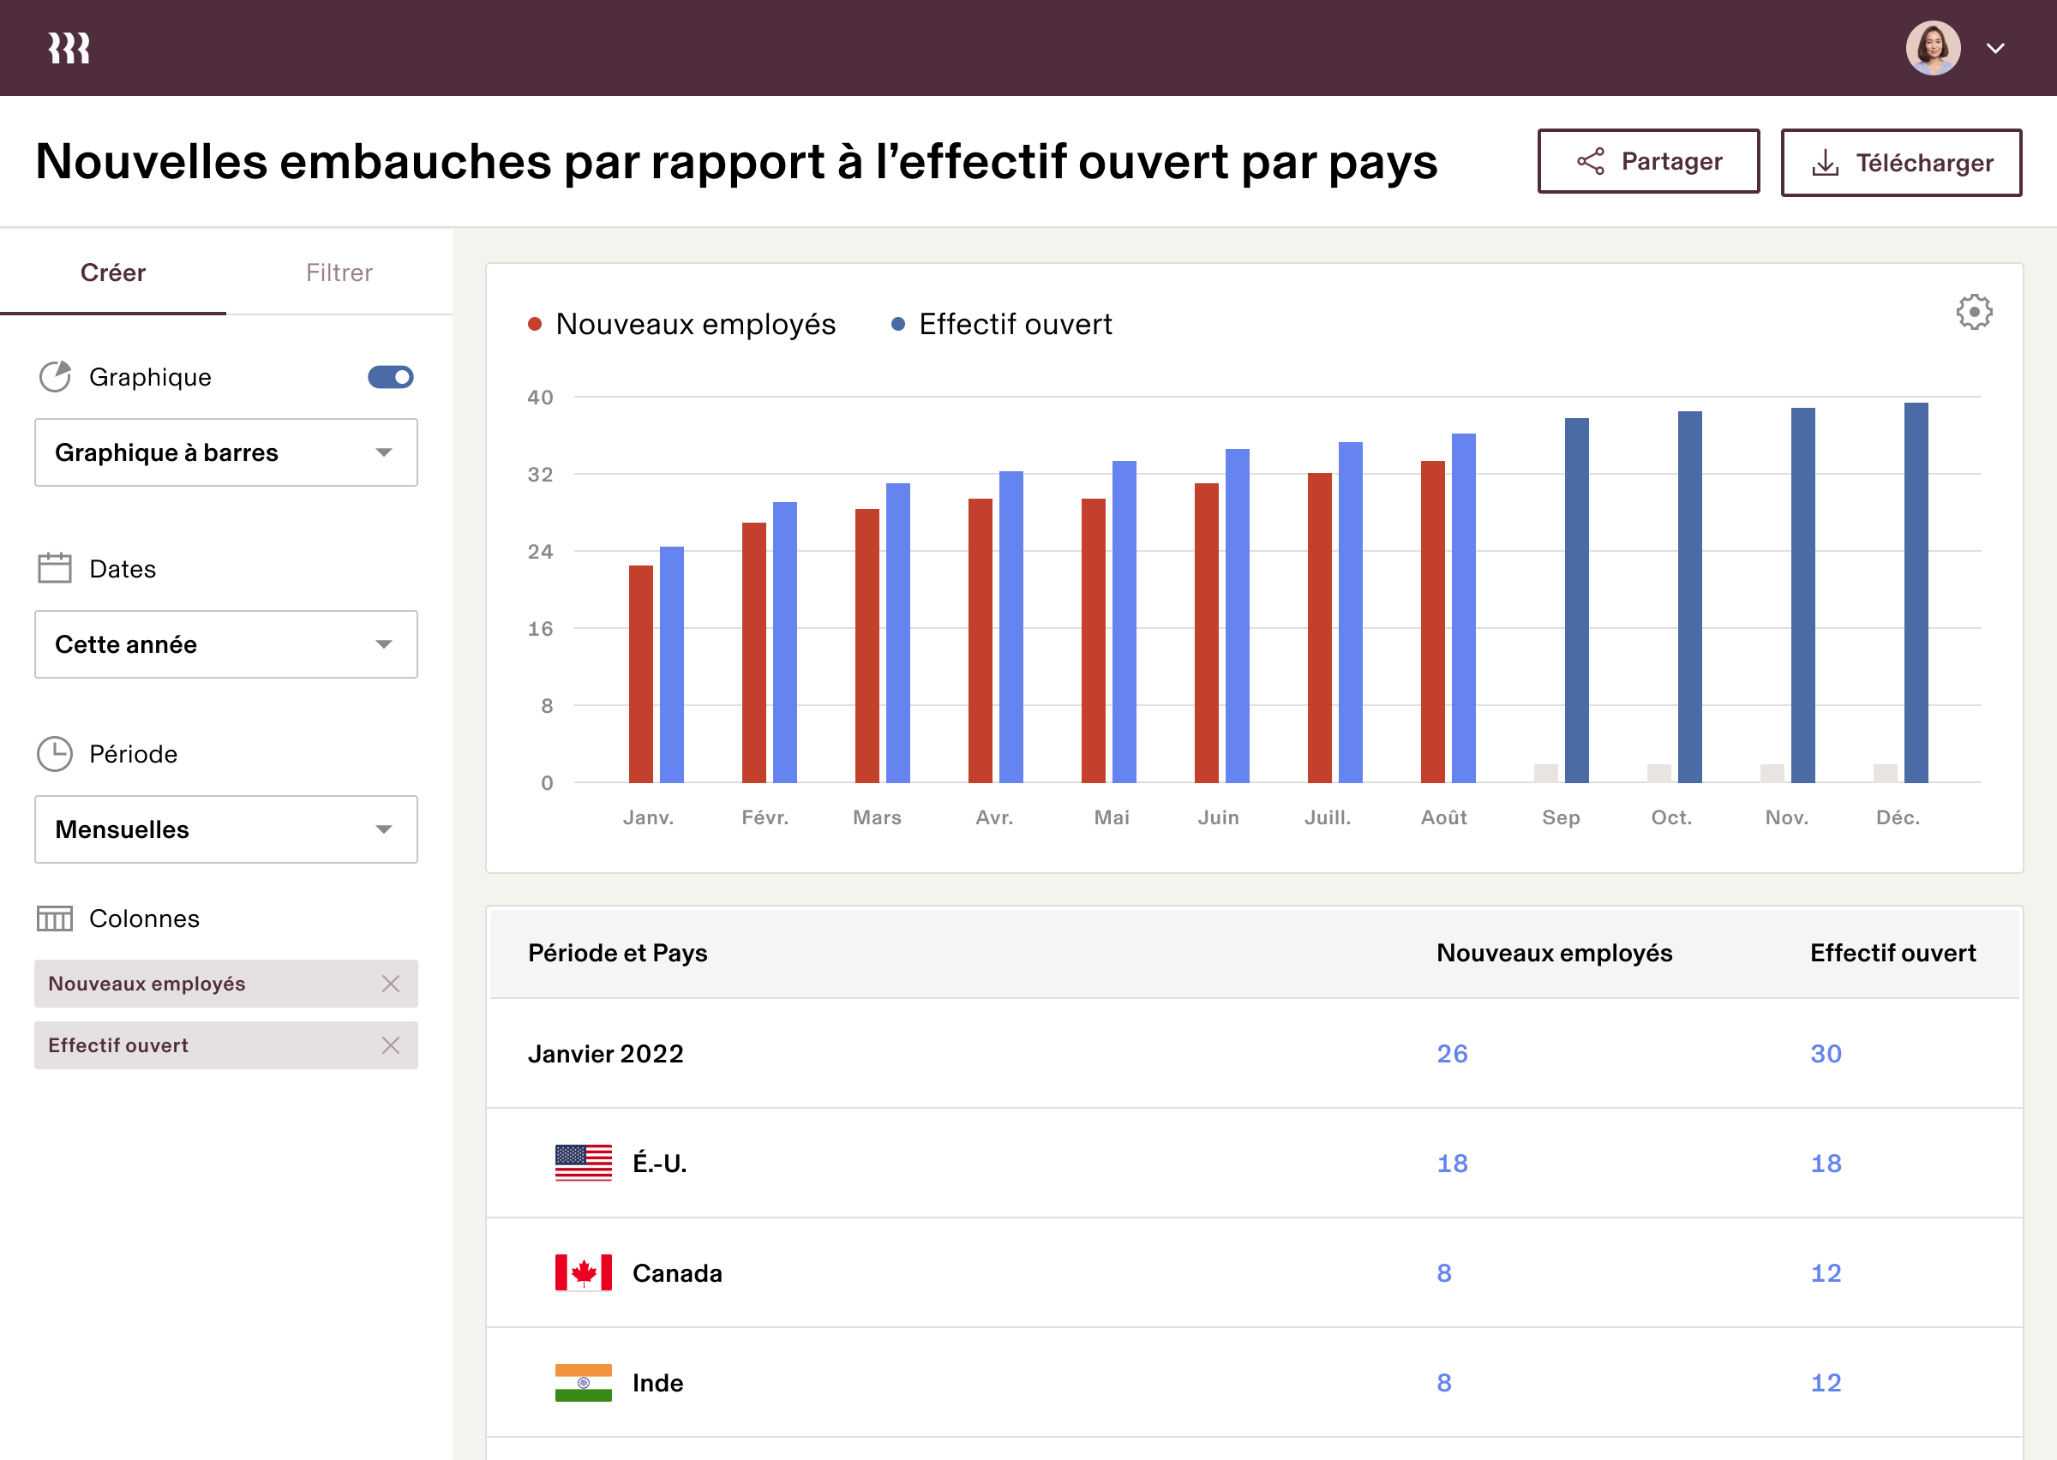The width and height of the screenshot is (2057, 1460).
Task: Click the calendar icon next to Dates
Action: point(55,568)
